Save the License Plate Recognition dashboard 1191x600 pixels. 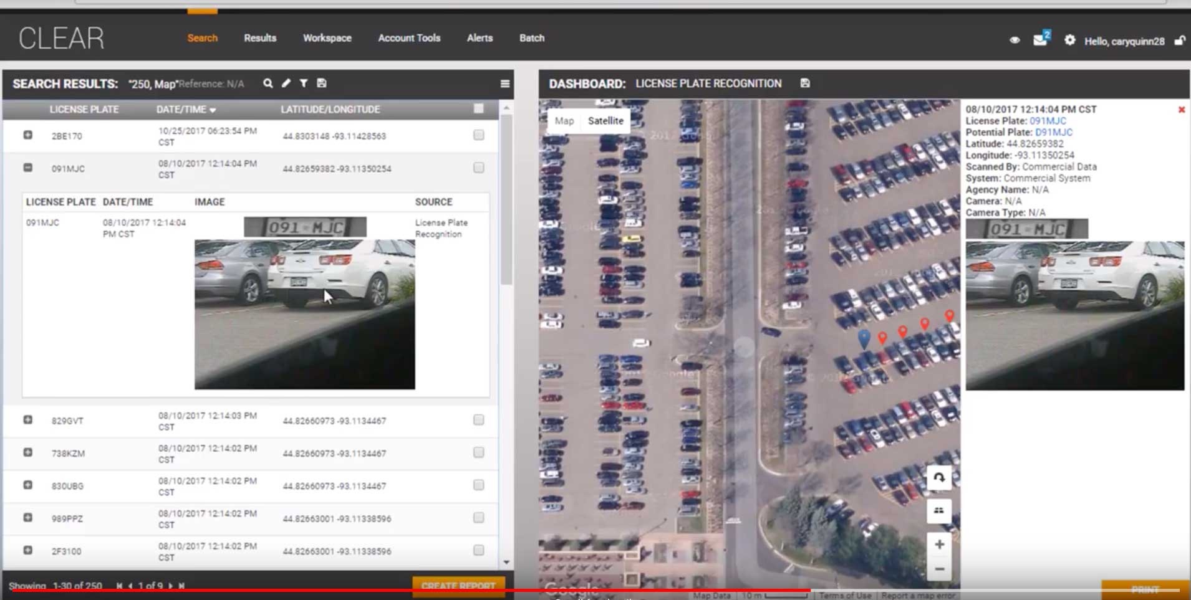click(805, 83)
